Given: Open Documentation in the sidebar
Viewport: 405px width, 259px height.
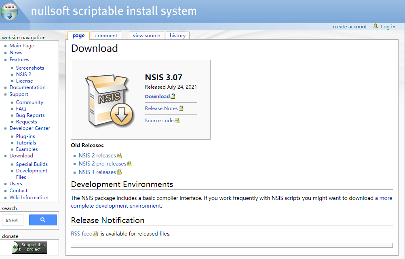Looking at the screenshot, I should click(x=27, y=87).
